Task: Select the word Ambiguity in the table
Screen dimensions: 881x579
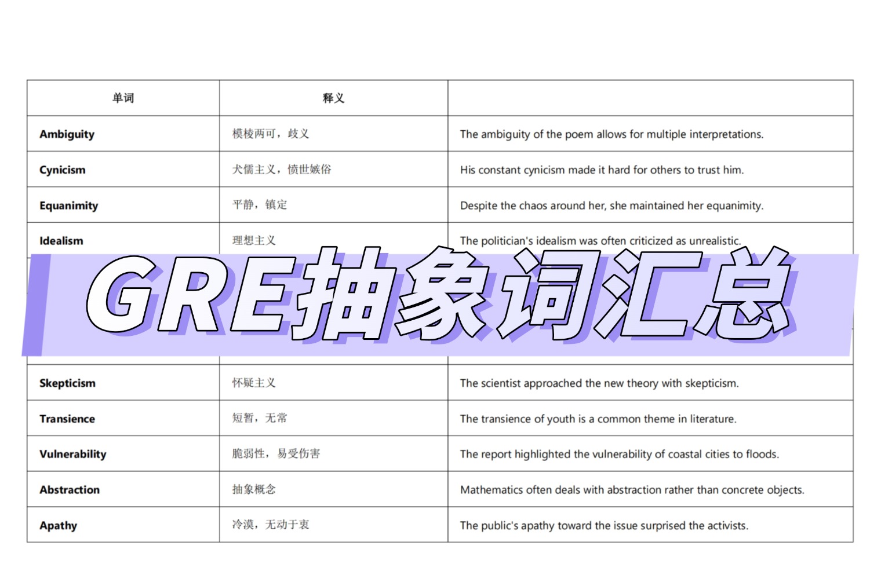Action: (67, 134)
